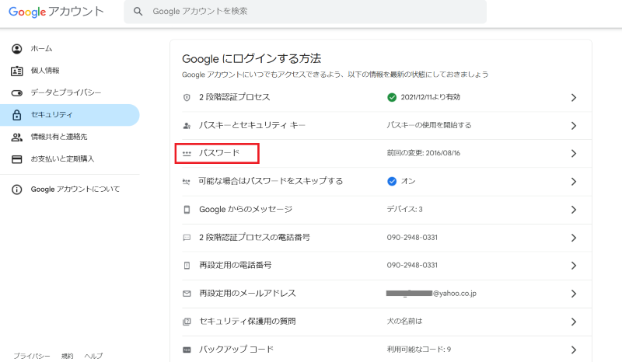Click the データとプライバシー toggle-shaped icon
This screenshot has height=362, width=622.
coord(16,93)
